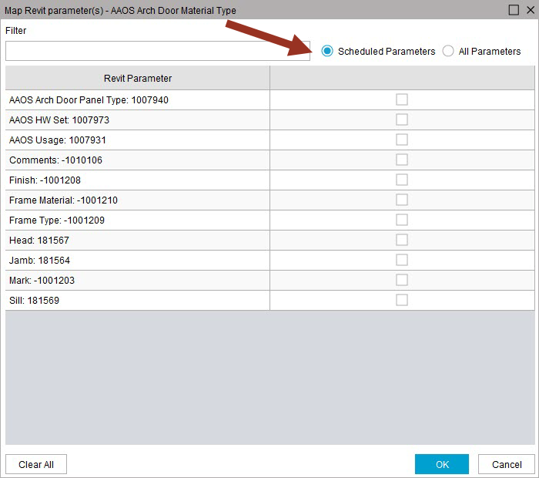This screenshot has height=478, width=539.
Task: Enable the Jamb parameter checkbox
Action: click(401, 260)
